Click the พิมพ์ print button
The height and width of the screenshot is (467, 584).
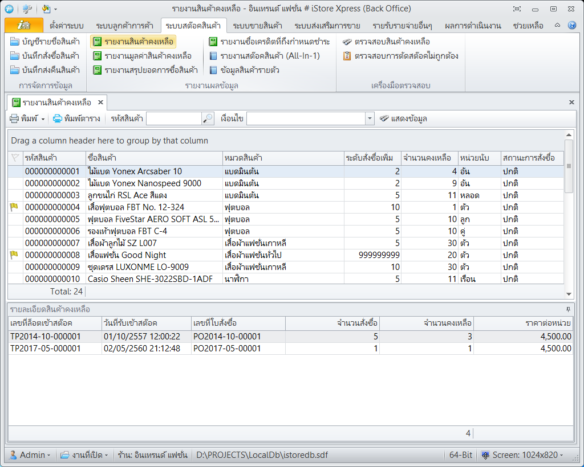coord(24,118)
